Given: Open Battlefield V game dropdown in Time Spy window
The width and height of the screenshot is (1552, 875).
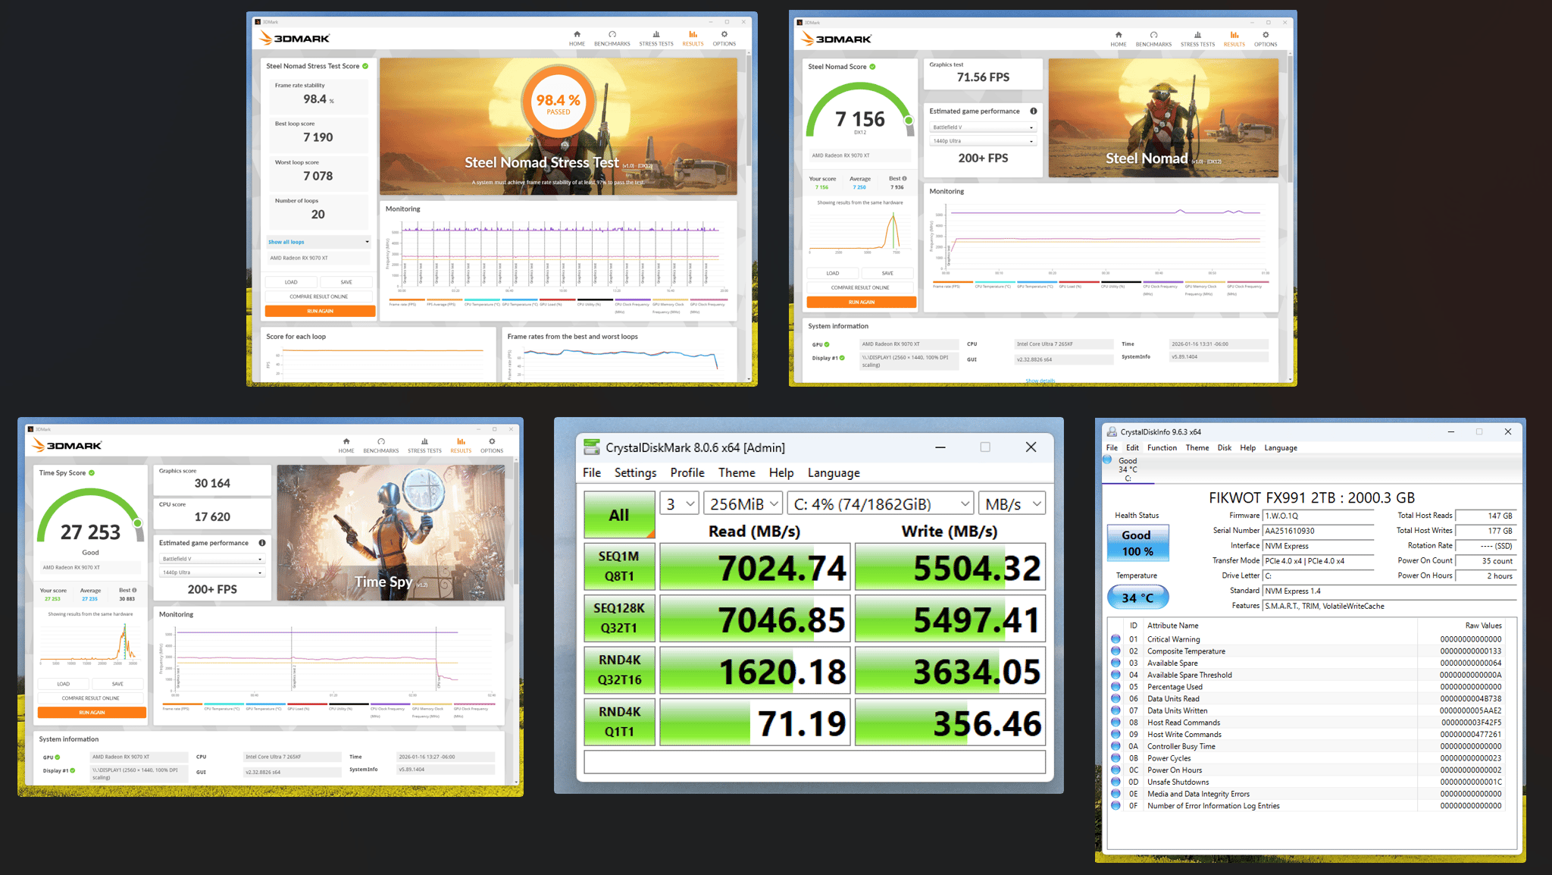Looking at the screenshot, I should click(x=212, y=559).
